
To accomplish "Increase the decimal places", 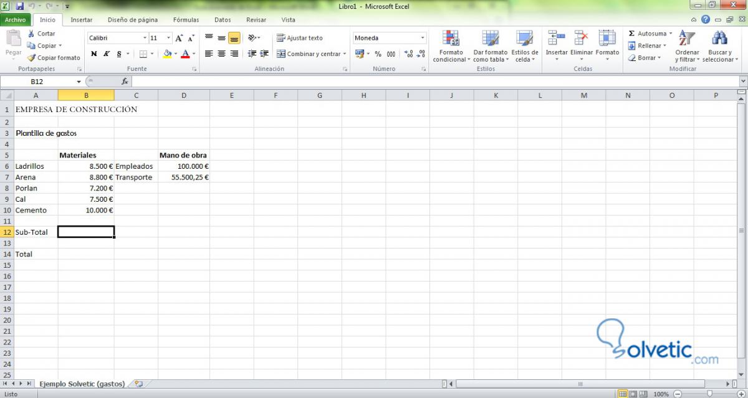I will (x=408, y=54).
